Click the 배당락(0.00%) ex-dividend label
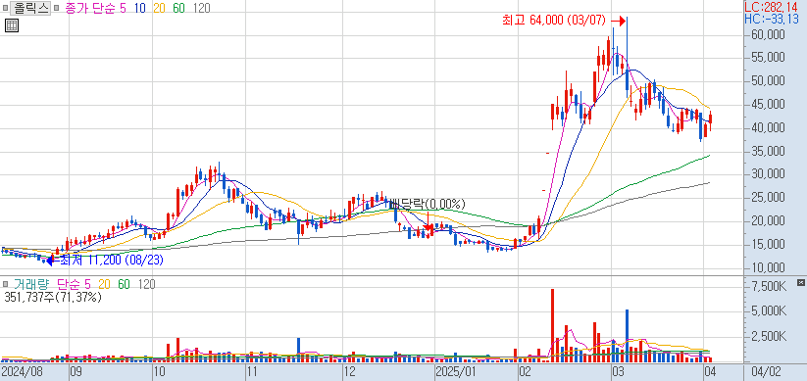The height and width of the screenshot is (381, 807). 428,204
